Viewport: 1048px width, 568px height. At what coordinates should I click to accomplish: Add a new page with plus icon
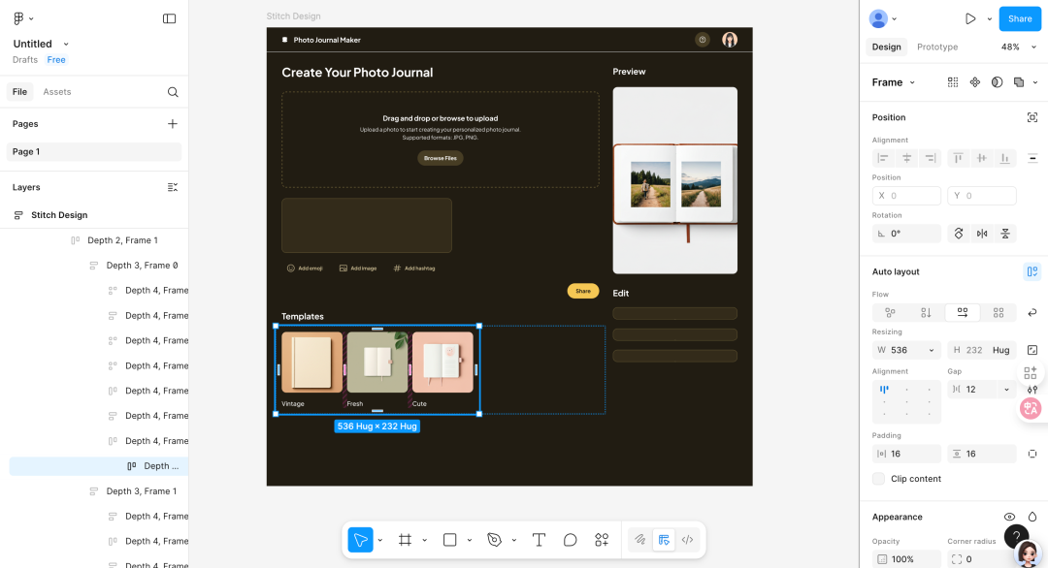coord(173,124)
